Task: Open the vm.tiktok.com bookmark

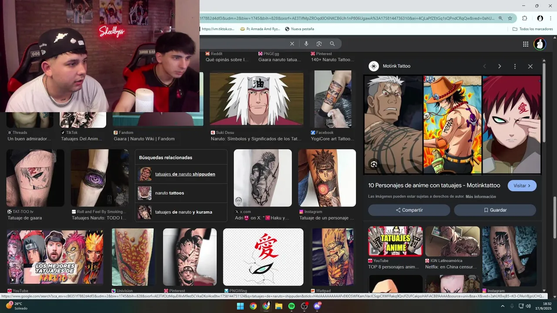Action: 218,29
